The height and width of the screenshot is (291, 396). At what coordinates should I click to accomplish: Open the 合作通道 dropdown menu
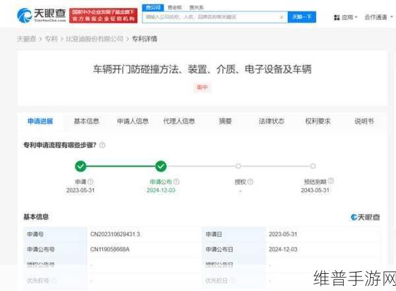coord(379,17)
